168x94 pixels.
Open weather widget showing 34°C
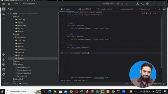click(133, 91)
